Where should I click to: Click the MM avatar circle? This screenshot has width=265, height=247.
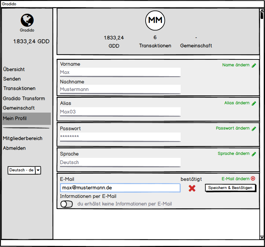(x=155, y=20)
